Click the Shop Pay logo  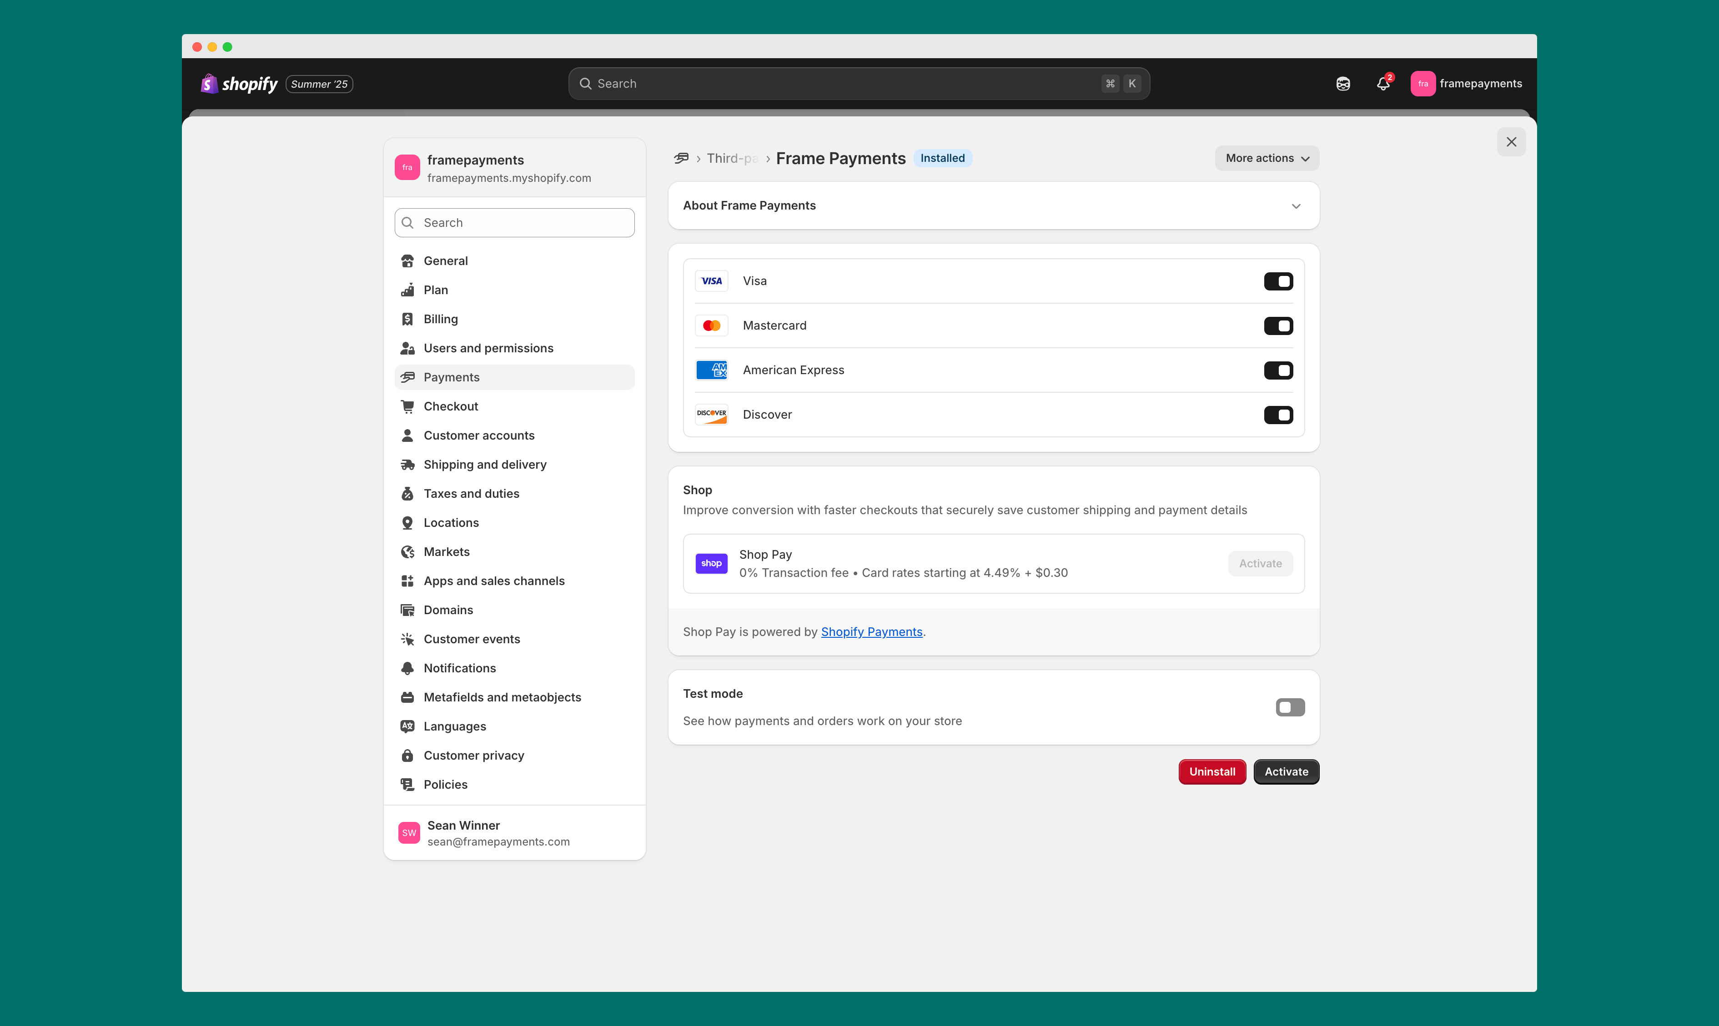711,564
